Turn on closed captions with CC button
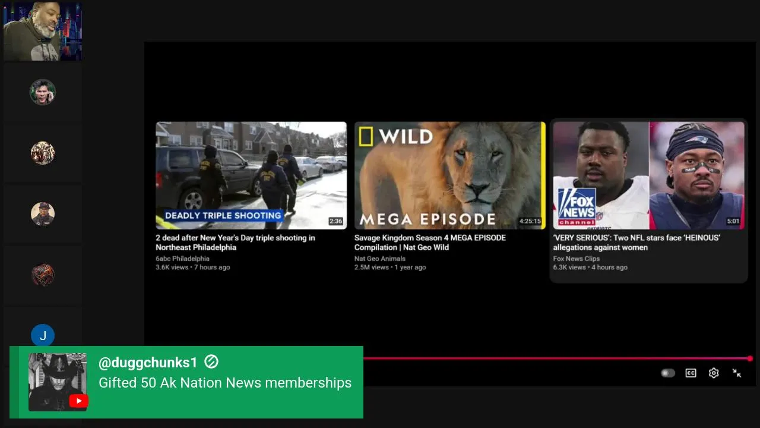Viewport: 760px width, 428px height. 691,373
